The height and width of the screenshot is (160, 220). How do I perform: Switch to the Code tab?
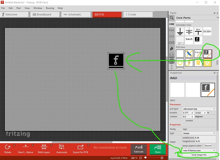click(138, 14)
